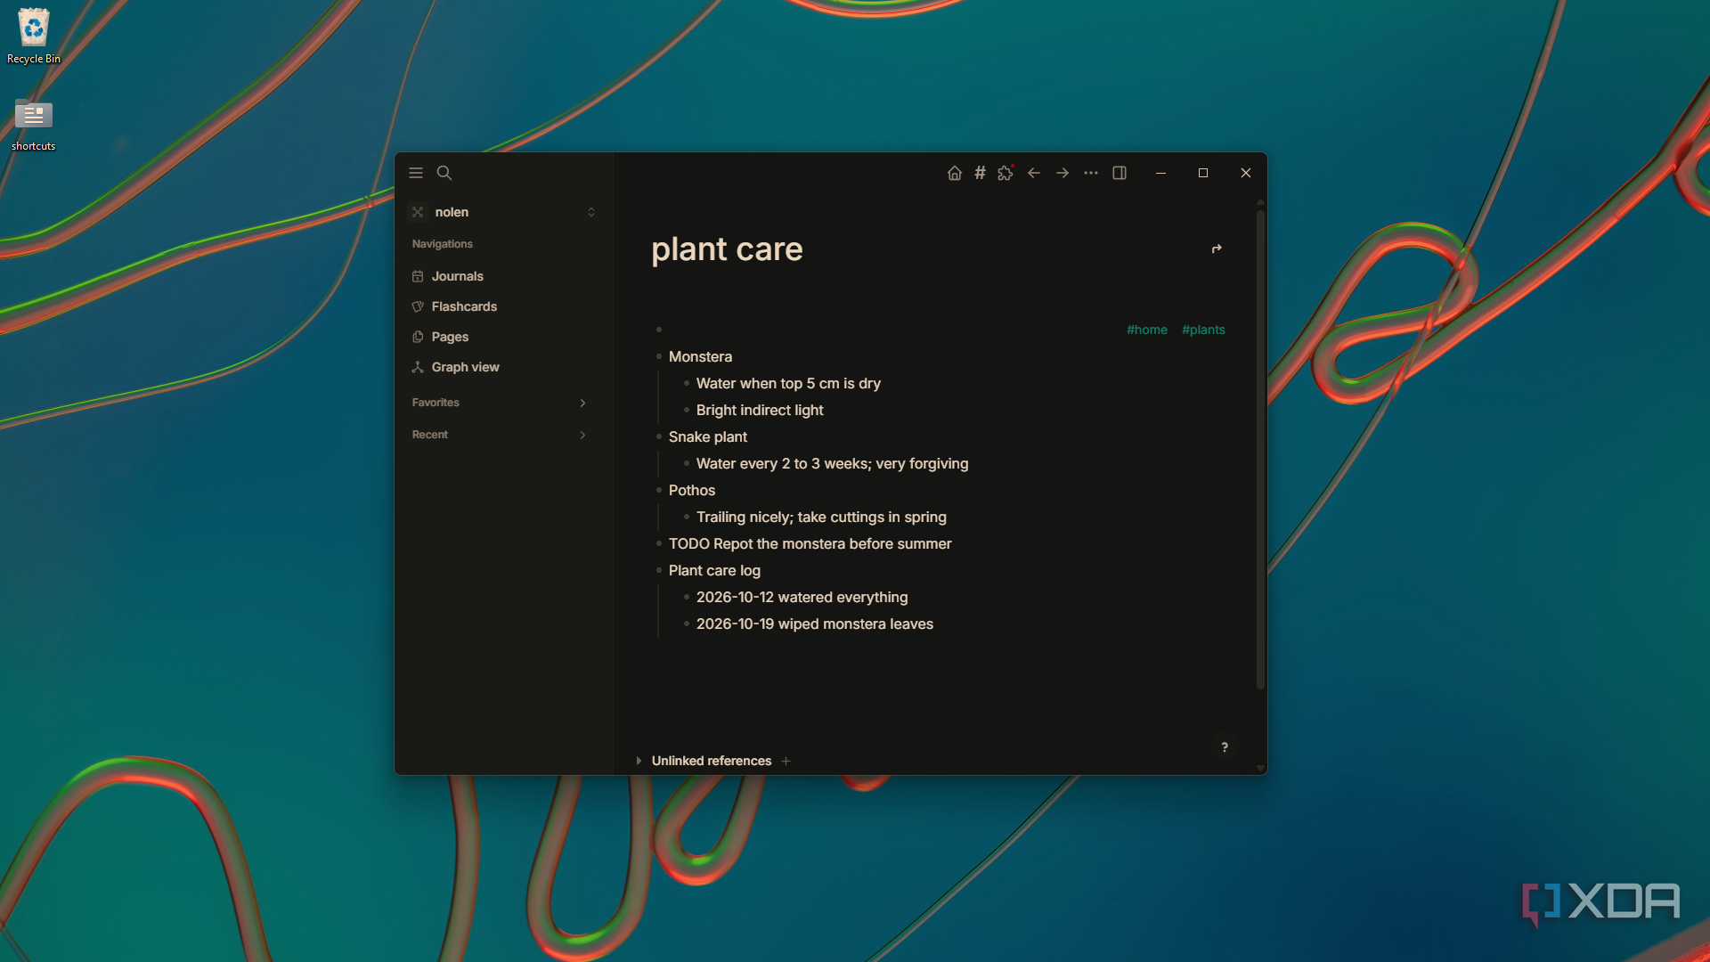The width and height of the screenshot is (1710, 962).
Task: Click 'Trailing nicely; take cuttings in spring'
Action: pyautogui.click(x=821, y=517)
